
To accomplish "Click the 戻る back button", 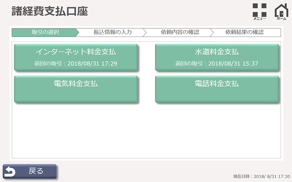I will [29, 171].
